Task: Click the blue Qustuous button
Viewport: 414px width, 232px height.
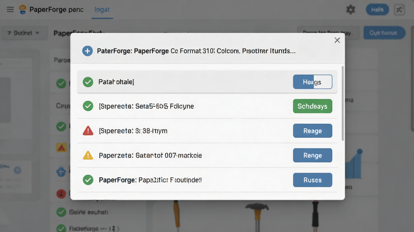Action: 384,33
